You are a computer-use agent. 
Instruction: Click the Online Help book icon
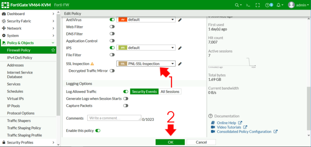pos(213,123)
